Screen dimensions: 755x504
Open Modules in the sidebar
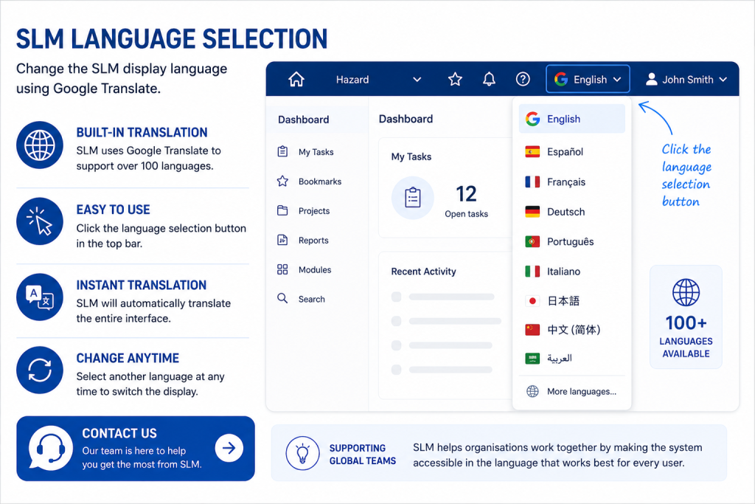(315, 269)
